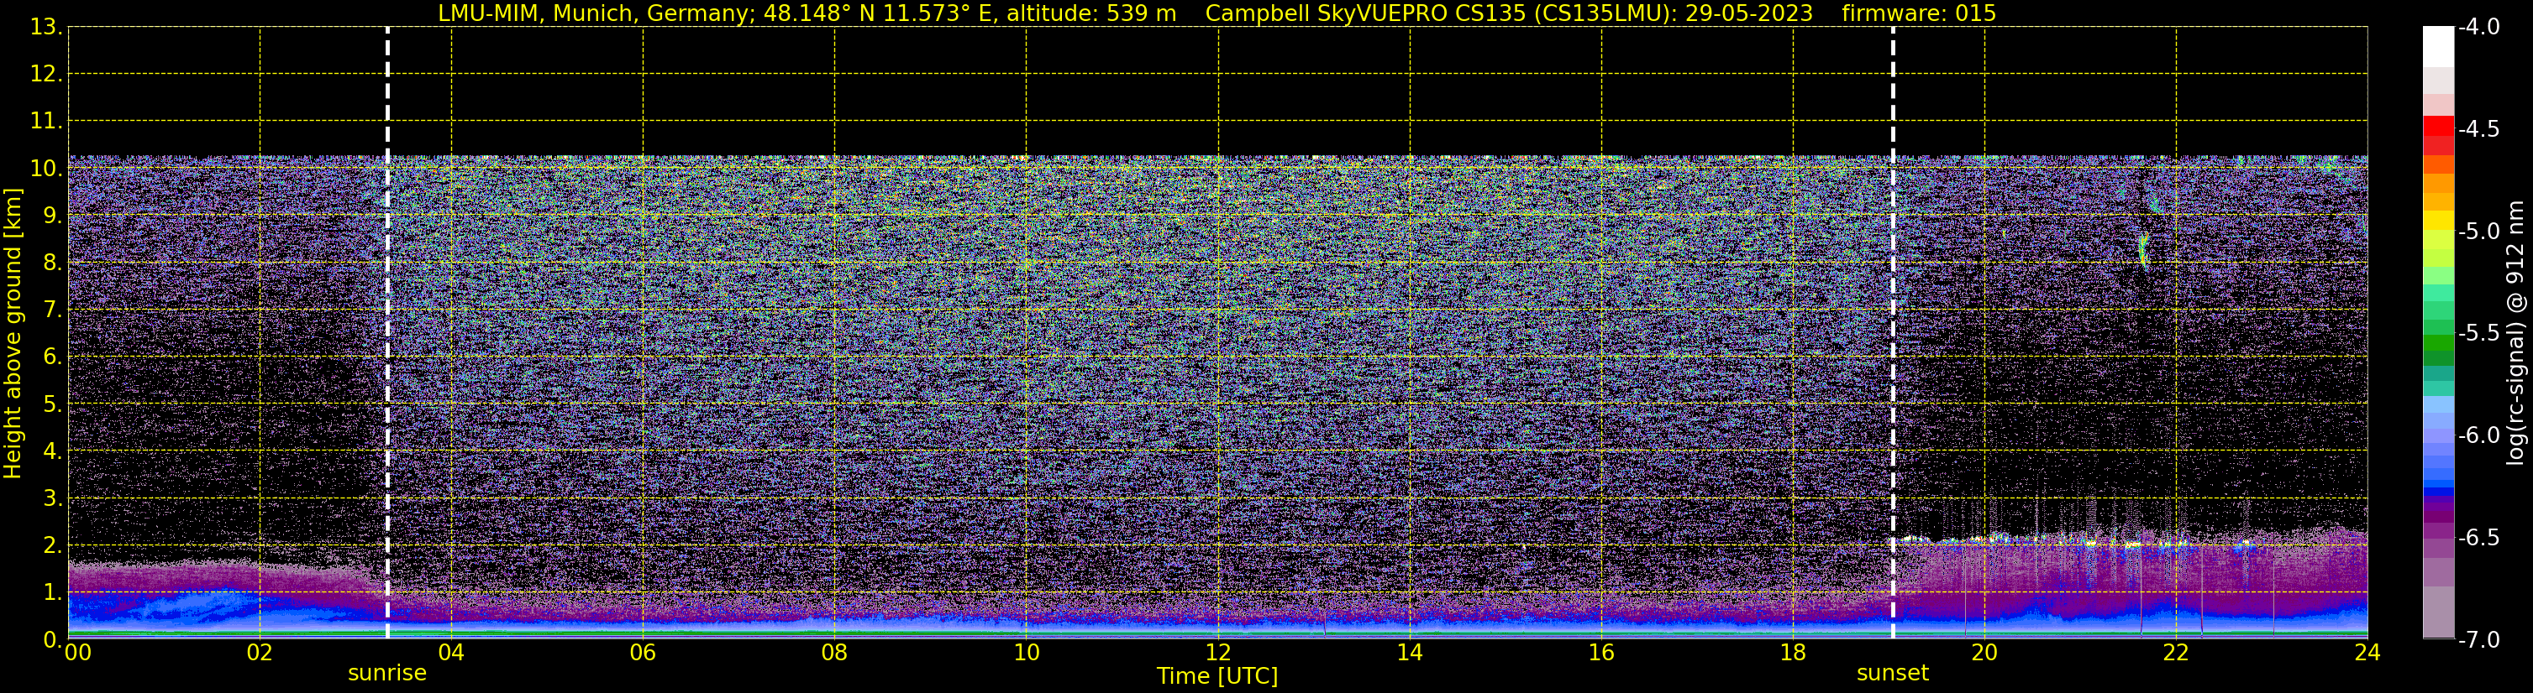Click the gray segment at the colorbar bottom
This screenshot has width=2533, height=693.
click(2439, 612)
